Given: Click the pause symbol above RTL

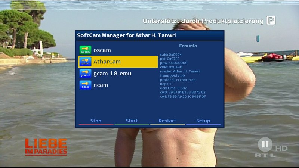Looking at the screenshot, I should coord(265,144).
